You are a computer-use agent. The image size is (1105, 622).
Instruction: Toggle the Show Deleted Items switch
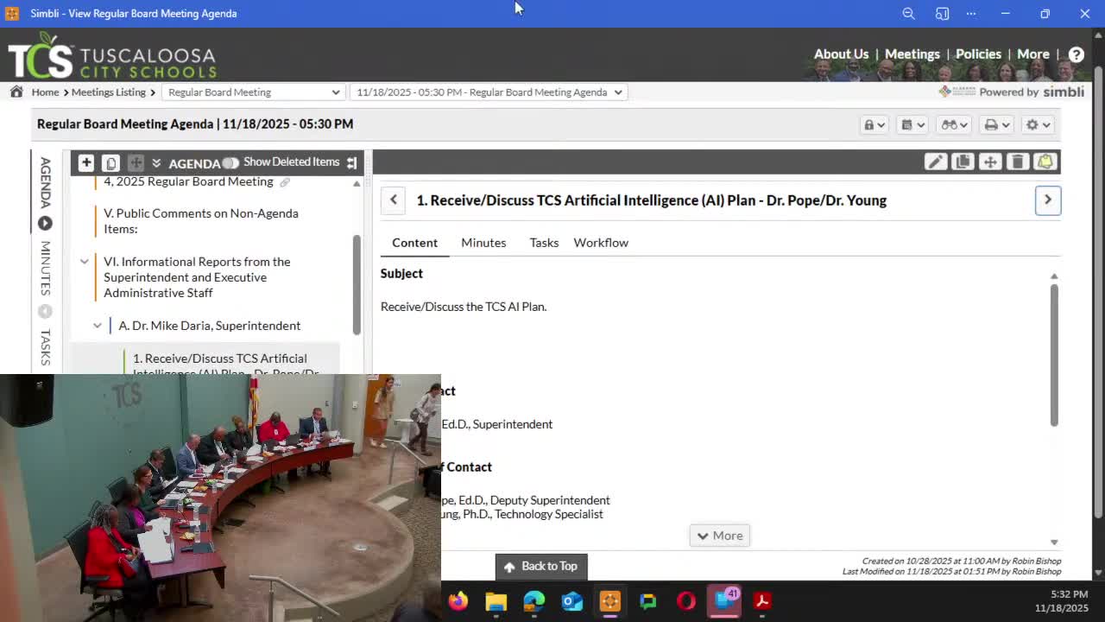tap(230, 162)
